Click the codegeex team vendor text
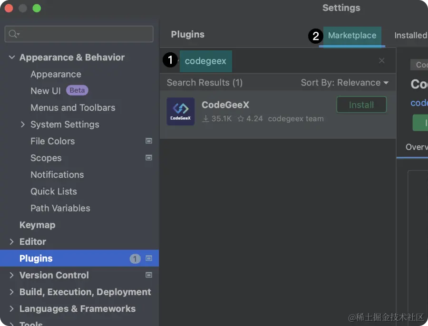Screen dimensions: 428x326 pyautogui.click(x=296, y=119)
